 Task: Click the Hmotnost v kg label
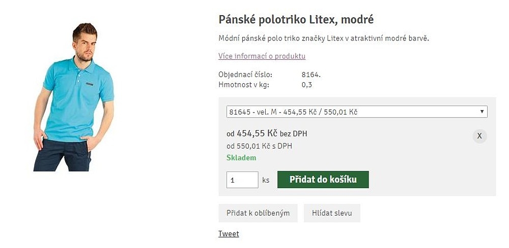pyautogui.click(x=244, y=85)
